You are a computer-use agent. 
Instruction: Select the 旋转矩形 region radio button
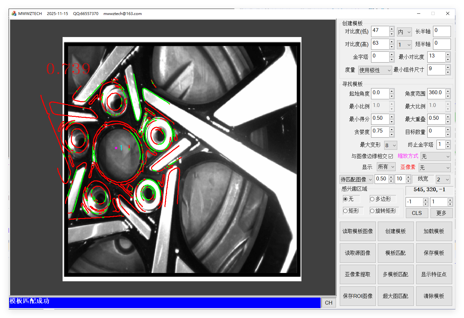tap(372, 211)
